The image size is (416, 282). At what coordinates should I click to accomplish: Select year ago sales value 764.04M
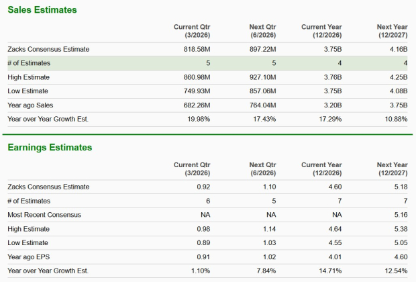(x=262, y=105)
